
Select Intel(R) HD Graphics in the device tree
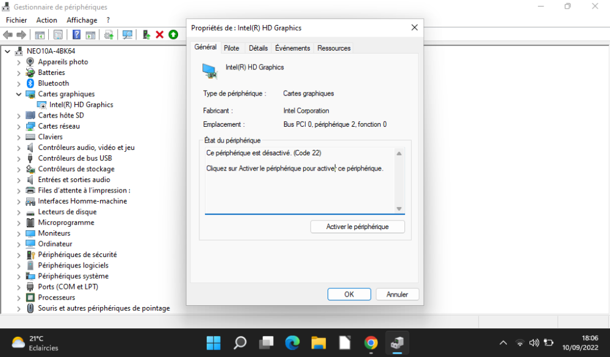[81, 105]
